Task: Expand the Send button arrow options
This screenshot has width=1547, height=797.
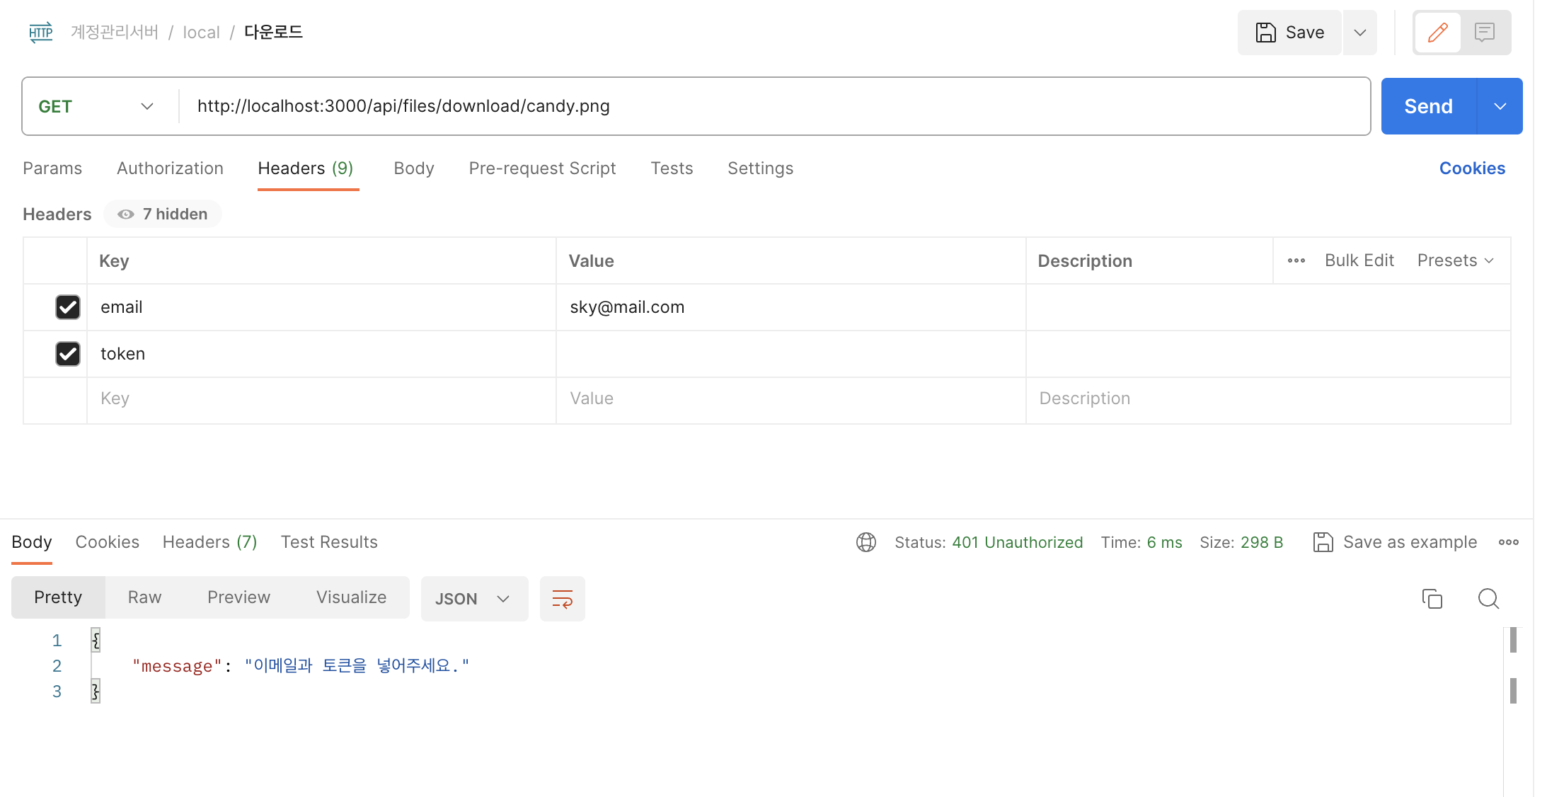Action: coord(1500,106)
